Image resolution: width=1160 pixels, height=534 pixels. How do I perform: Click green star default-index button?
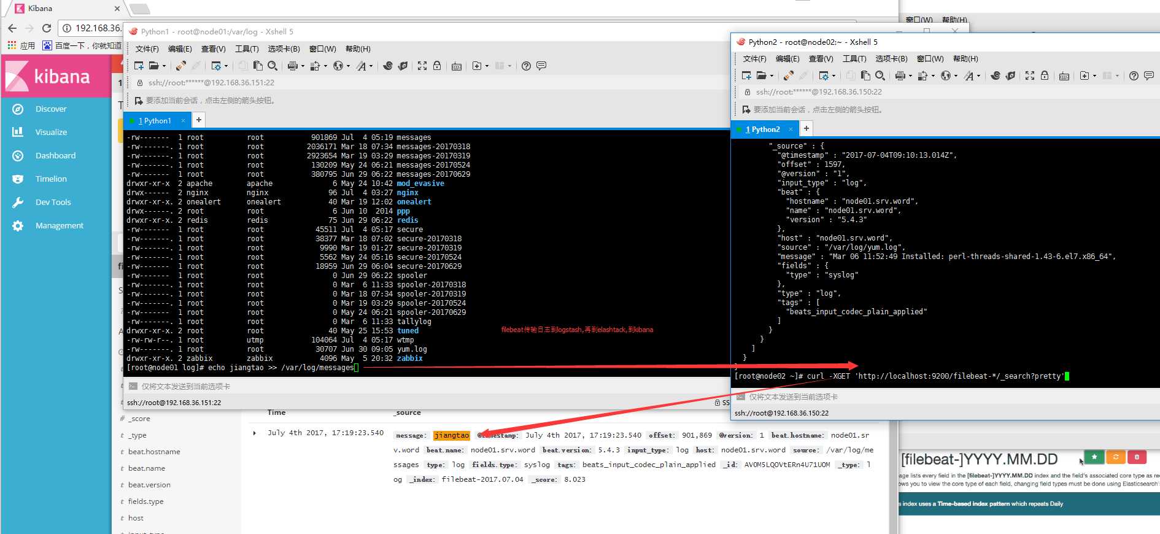click(x=1094, y=457)
